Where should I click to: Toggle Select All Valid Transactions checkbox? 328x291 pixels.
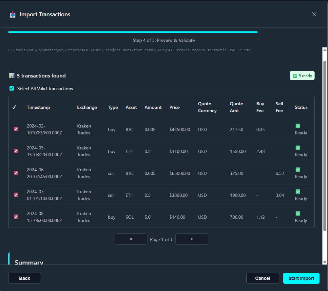tap(12, 89)
